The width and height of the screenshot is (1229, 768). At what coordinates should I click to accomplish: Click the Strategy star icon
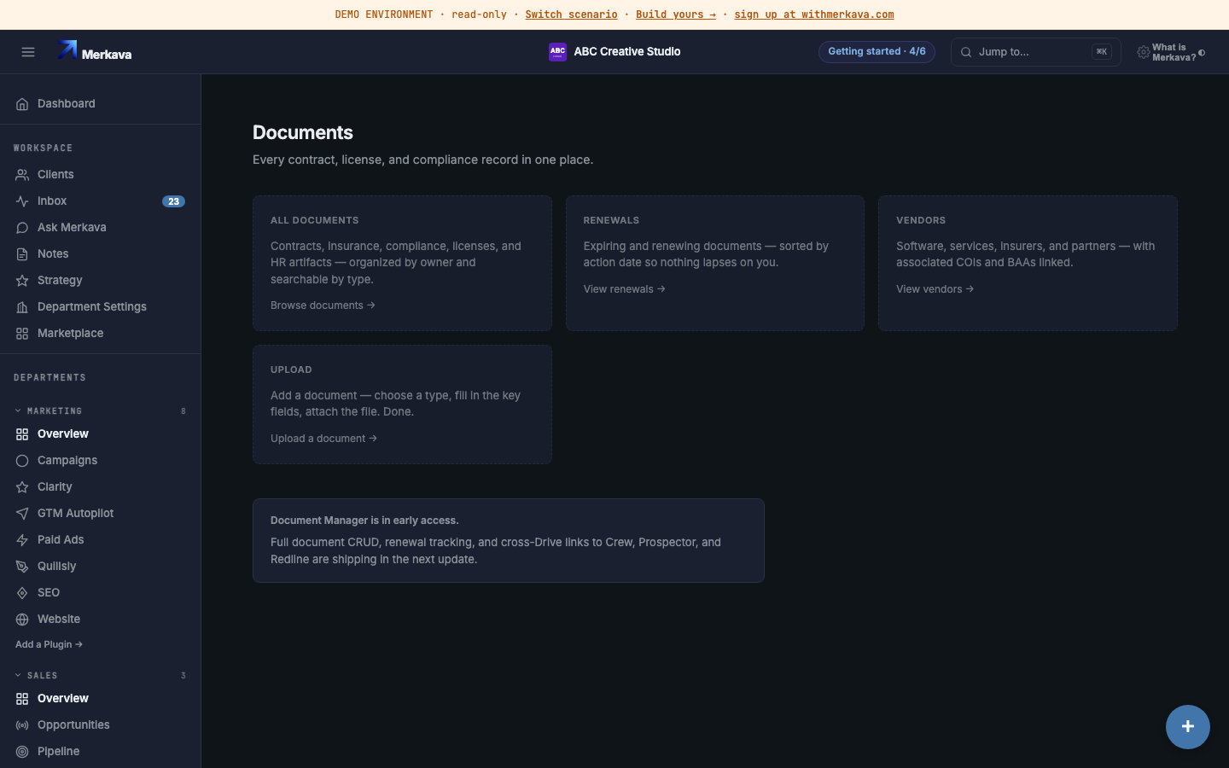(22, 281)
